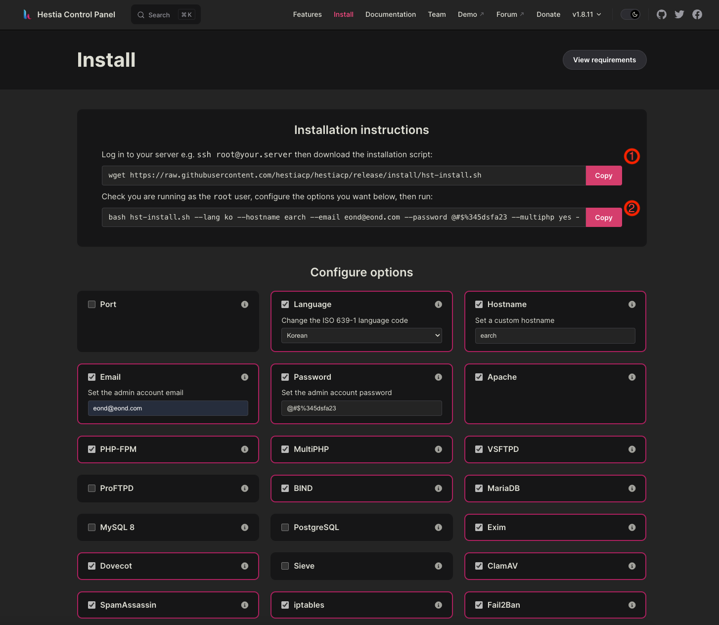Show info for the MultiPHP option
Image resolution: width=719 pixels, height=625 pixels.
(438, 449)
